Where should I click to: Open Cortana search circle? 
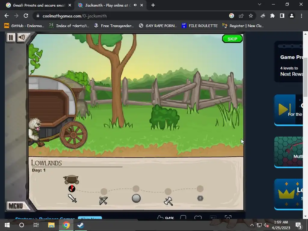point(22,225)
